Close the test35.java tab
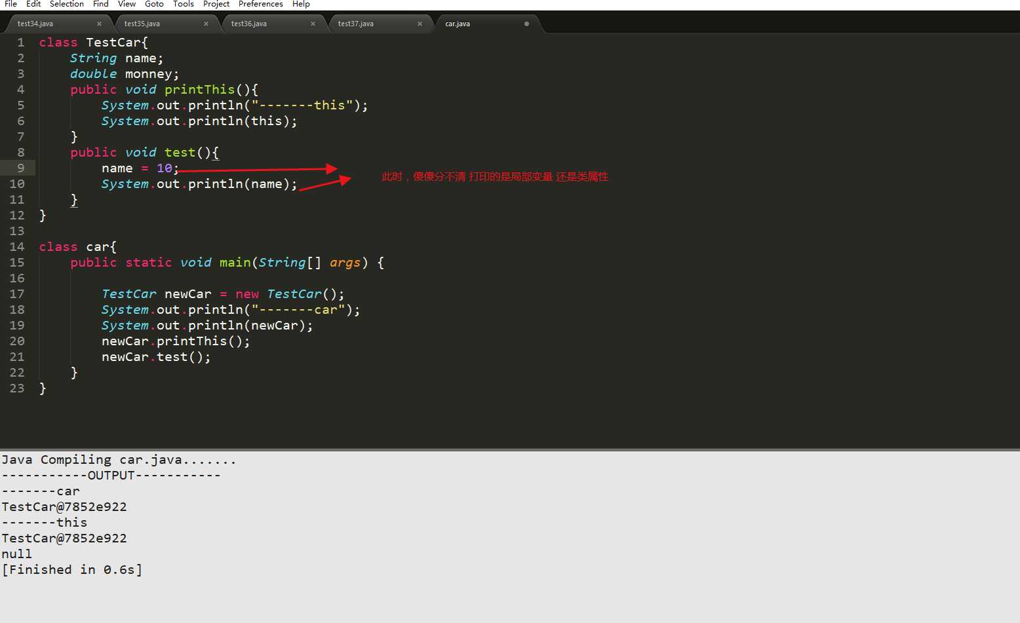The image size is (1020, 623). [206, 24]
